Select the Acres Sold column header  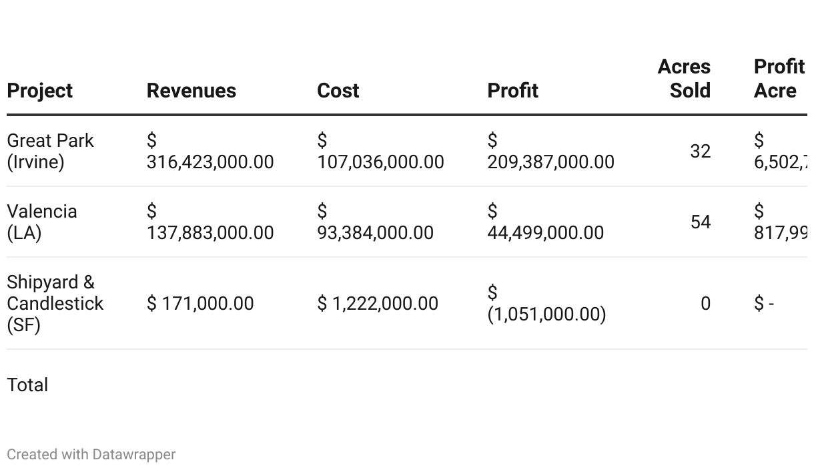[685, 79]
